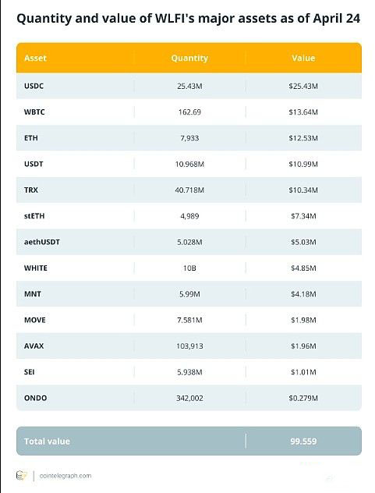Select the Asset column header
The image size is (375, 493).
[35, 59]
